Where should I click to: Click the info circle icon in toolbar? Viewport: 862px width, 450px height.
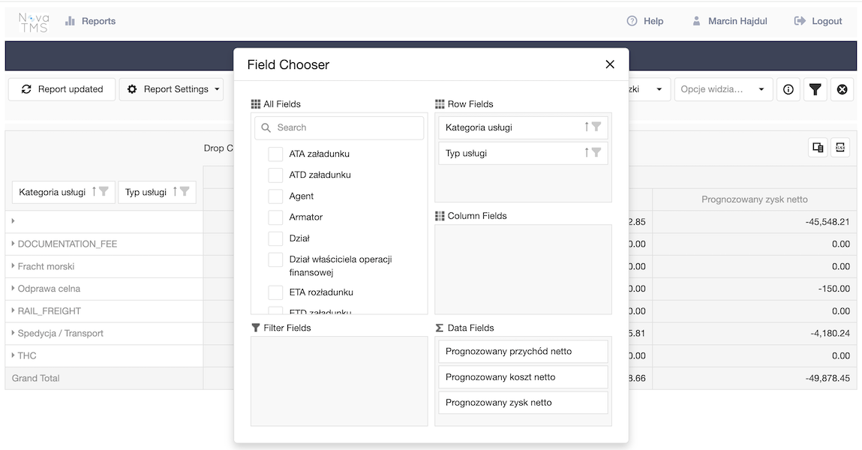point(788,89)
